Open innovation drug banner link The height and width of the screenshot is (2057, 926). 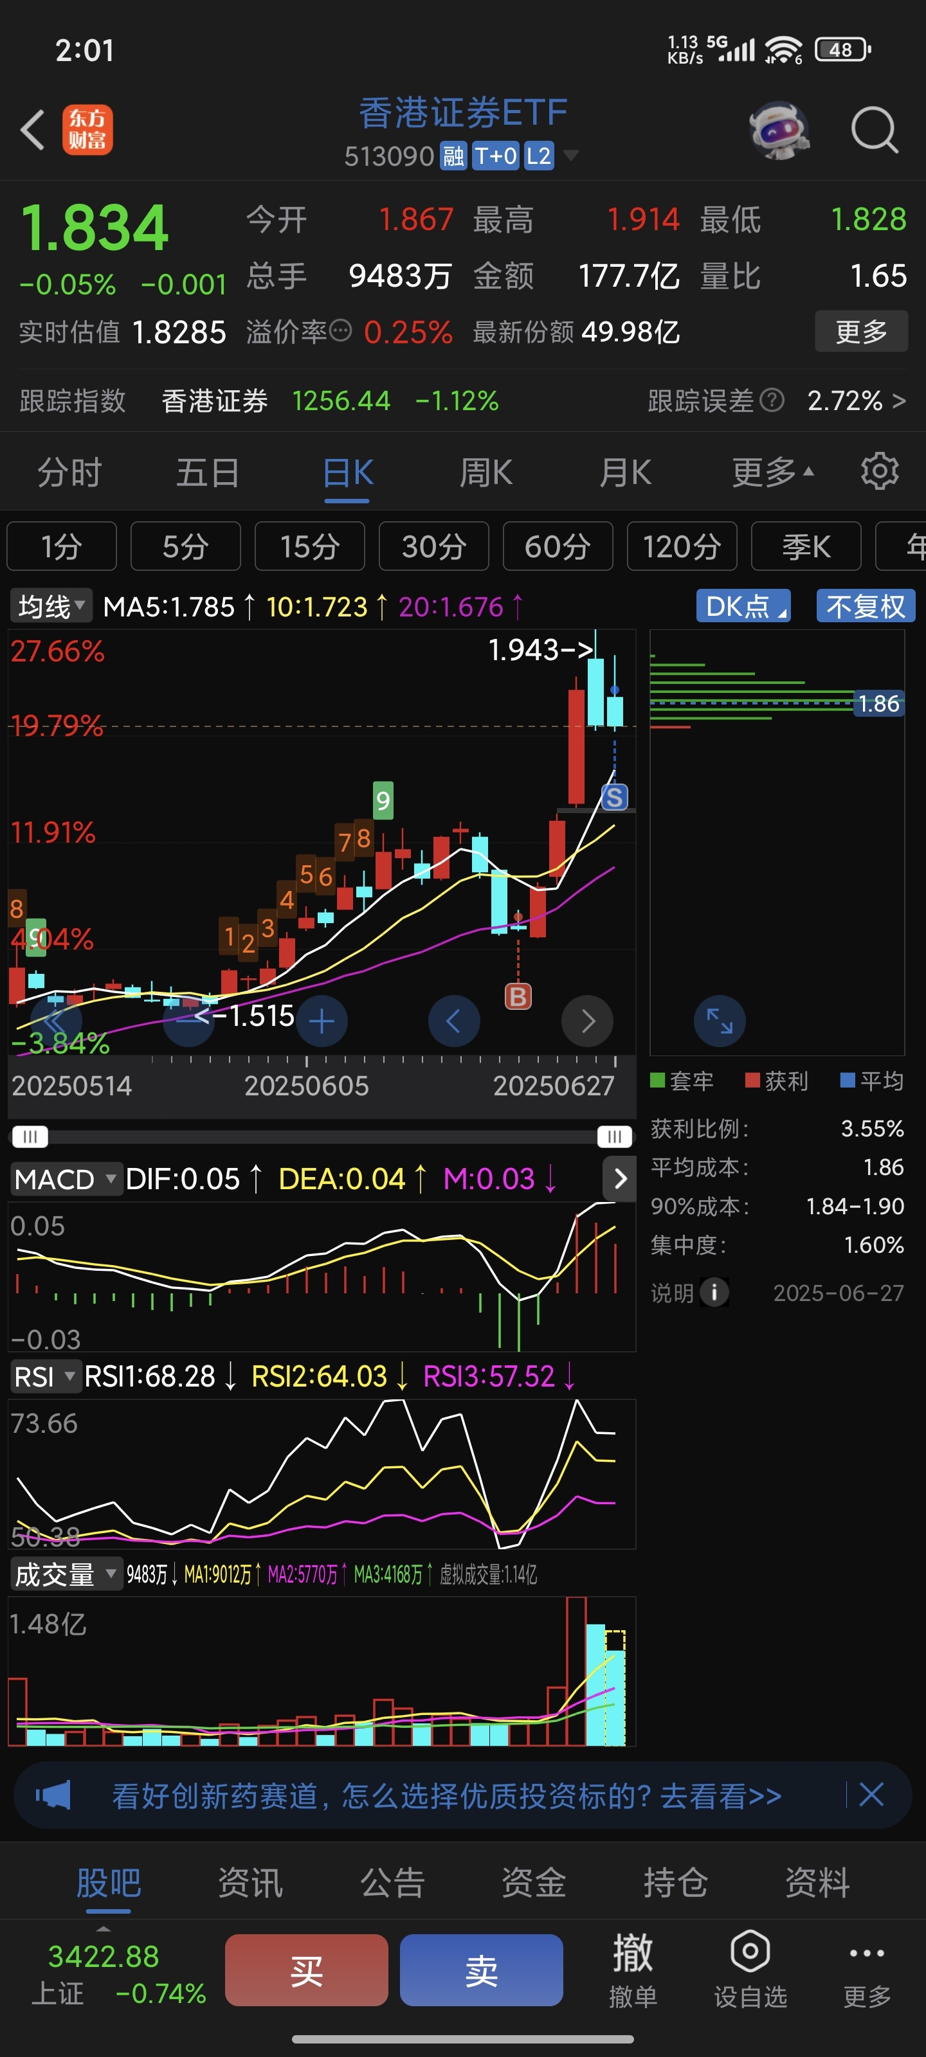click(x=447, y=1796)
